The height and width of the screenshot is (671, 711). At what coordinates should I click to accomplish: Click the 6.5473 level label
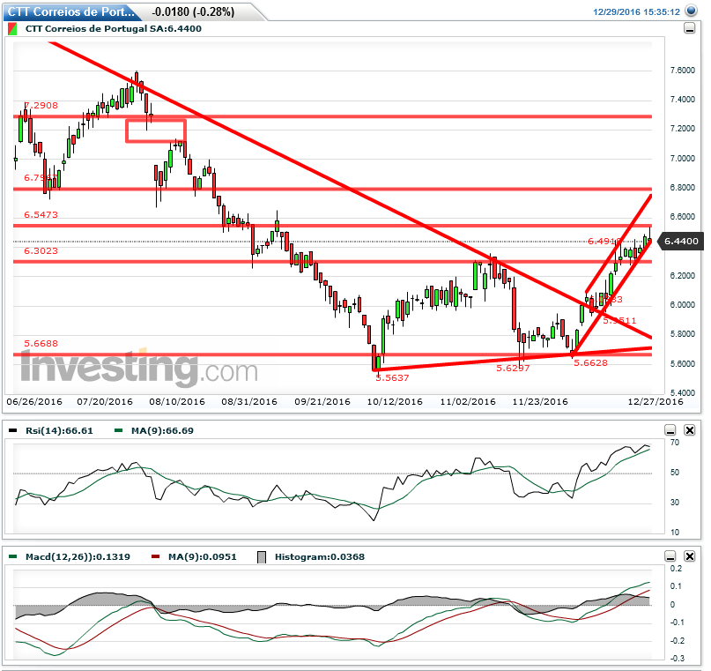click(x=41, y=214)
